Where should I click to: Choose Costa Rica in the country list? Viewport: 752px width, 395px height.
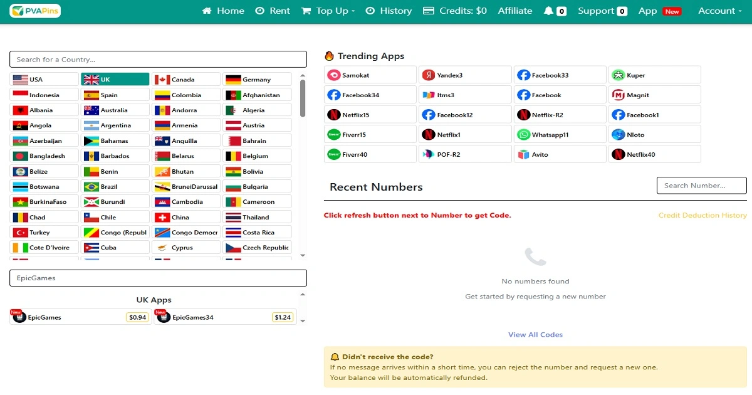257,232
